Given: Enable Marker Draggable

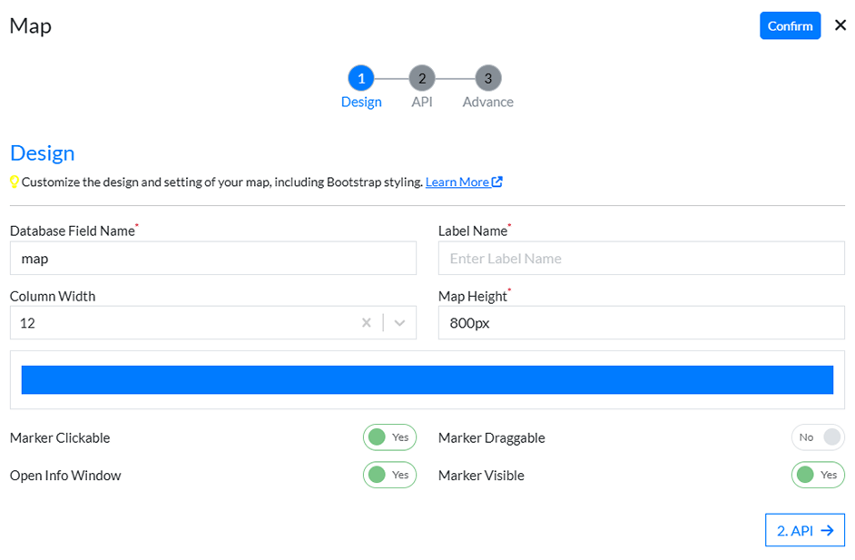Looking at the screenshot, I should [x=818, y=437].
